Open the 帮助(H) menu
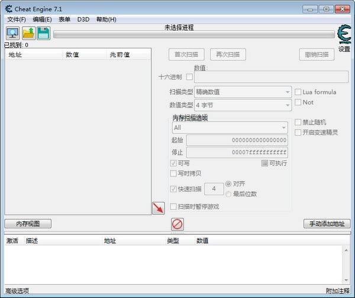This screenshot has width=355, height=298. [106, 19]
